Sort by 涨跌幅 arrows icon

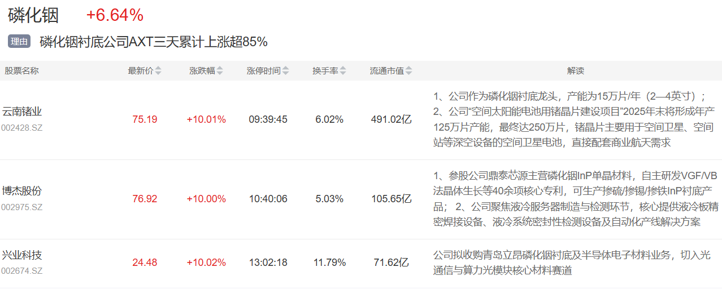tap(220, 71)
